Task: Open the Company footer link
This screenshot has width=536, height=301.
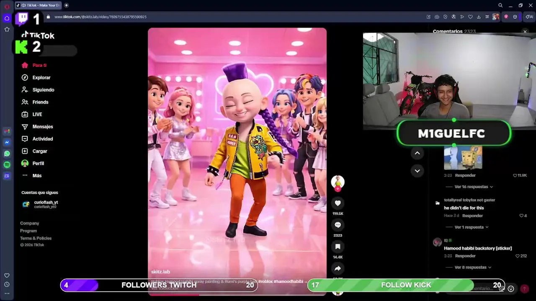Action: coord(29,223)
